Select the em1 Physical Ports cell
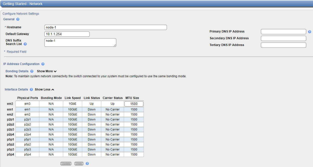Image resolution: width=313 pixels, height=167 pixels. pyautogui.click(x=27, y=109)
